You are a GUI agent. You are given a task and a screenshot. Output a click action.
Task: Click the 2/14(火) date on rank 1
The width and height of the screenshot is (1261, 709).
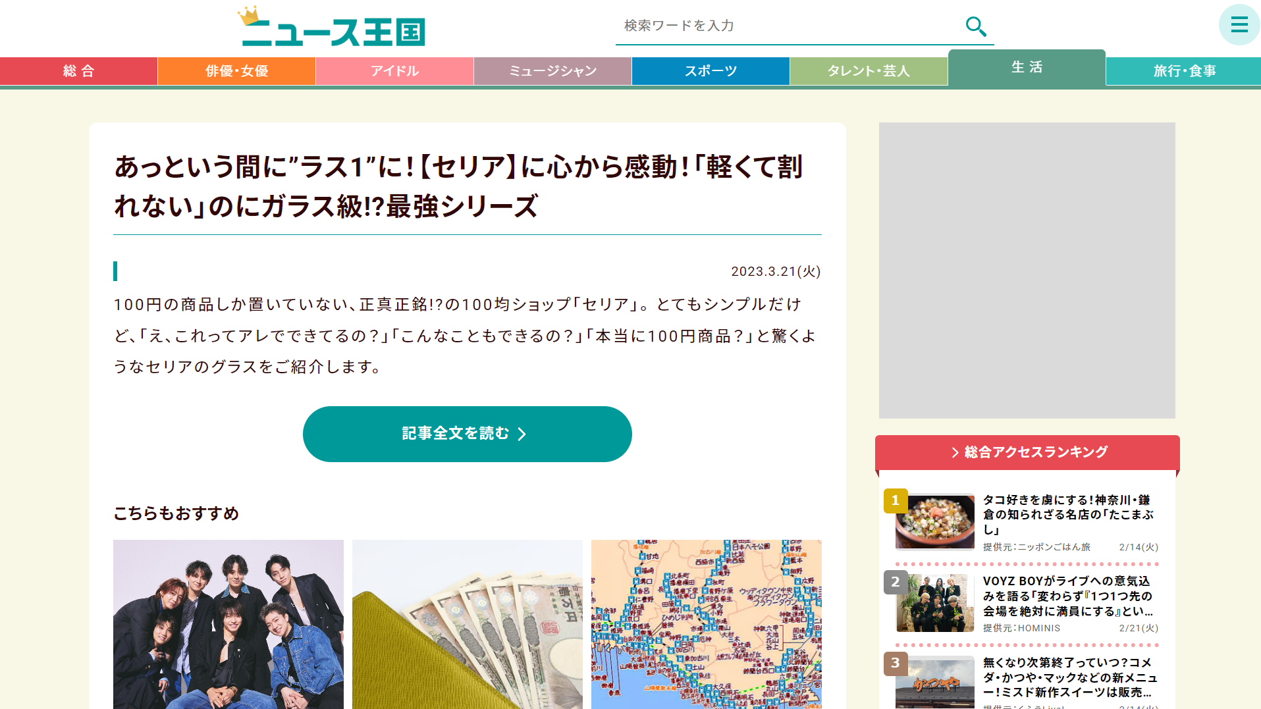tap(1139, 547)
